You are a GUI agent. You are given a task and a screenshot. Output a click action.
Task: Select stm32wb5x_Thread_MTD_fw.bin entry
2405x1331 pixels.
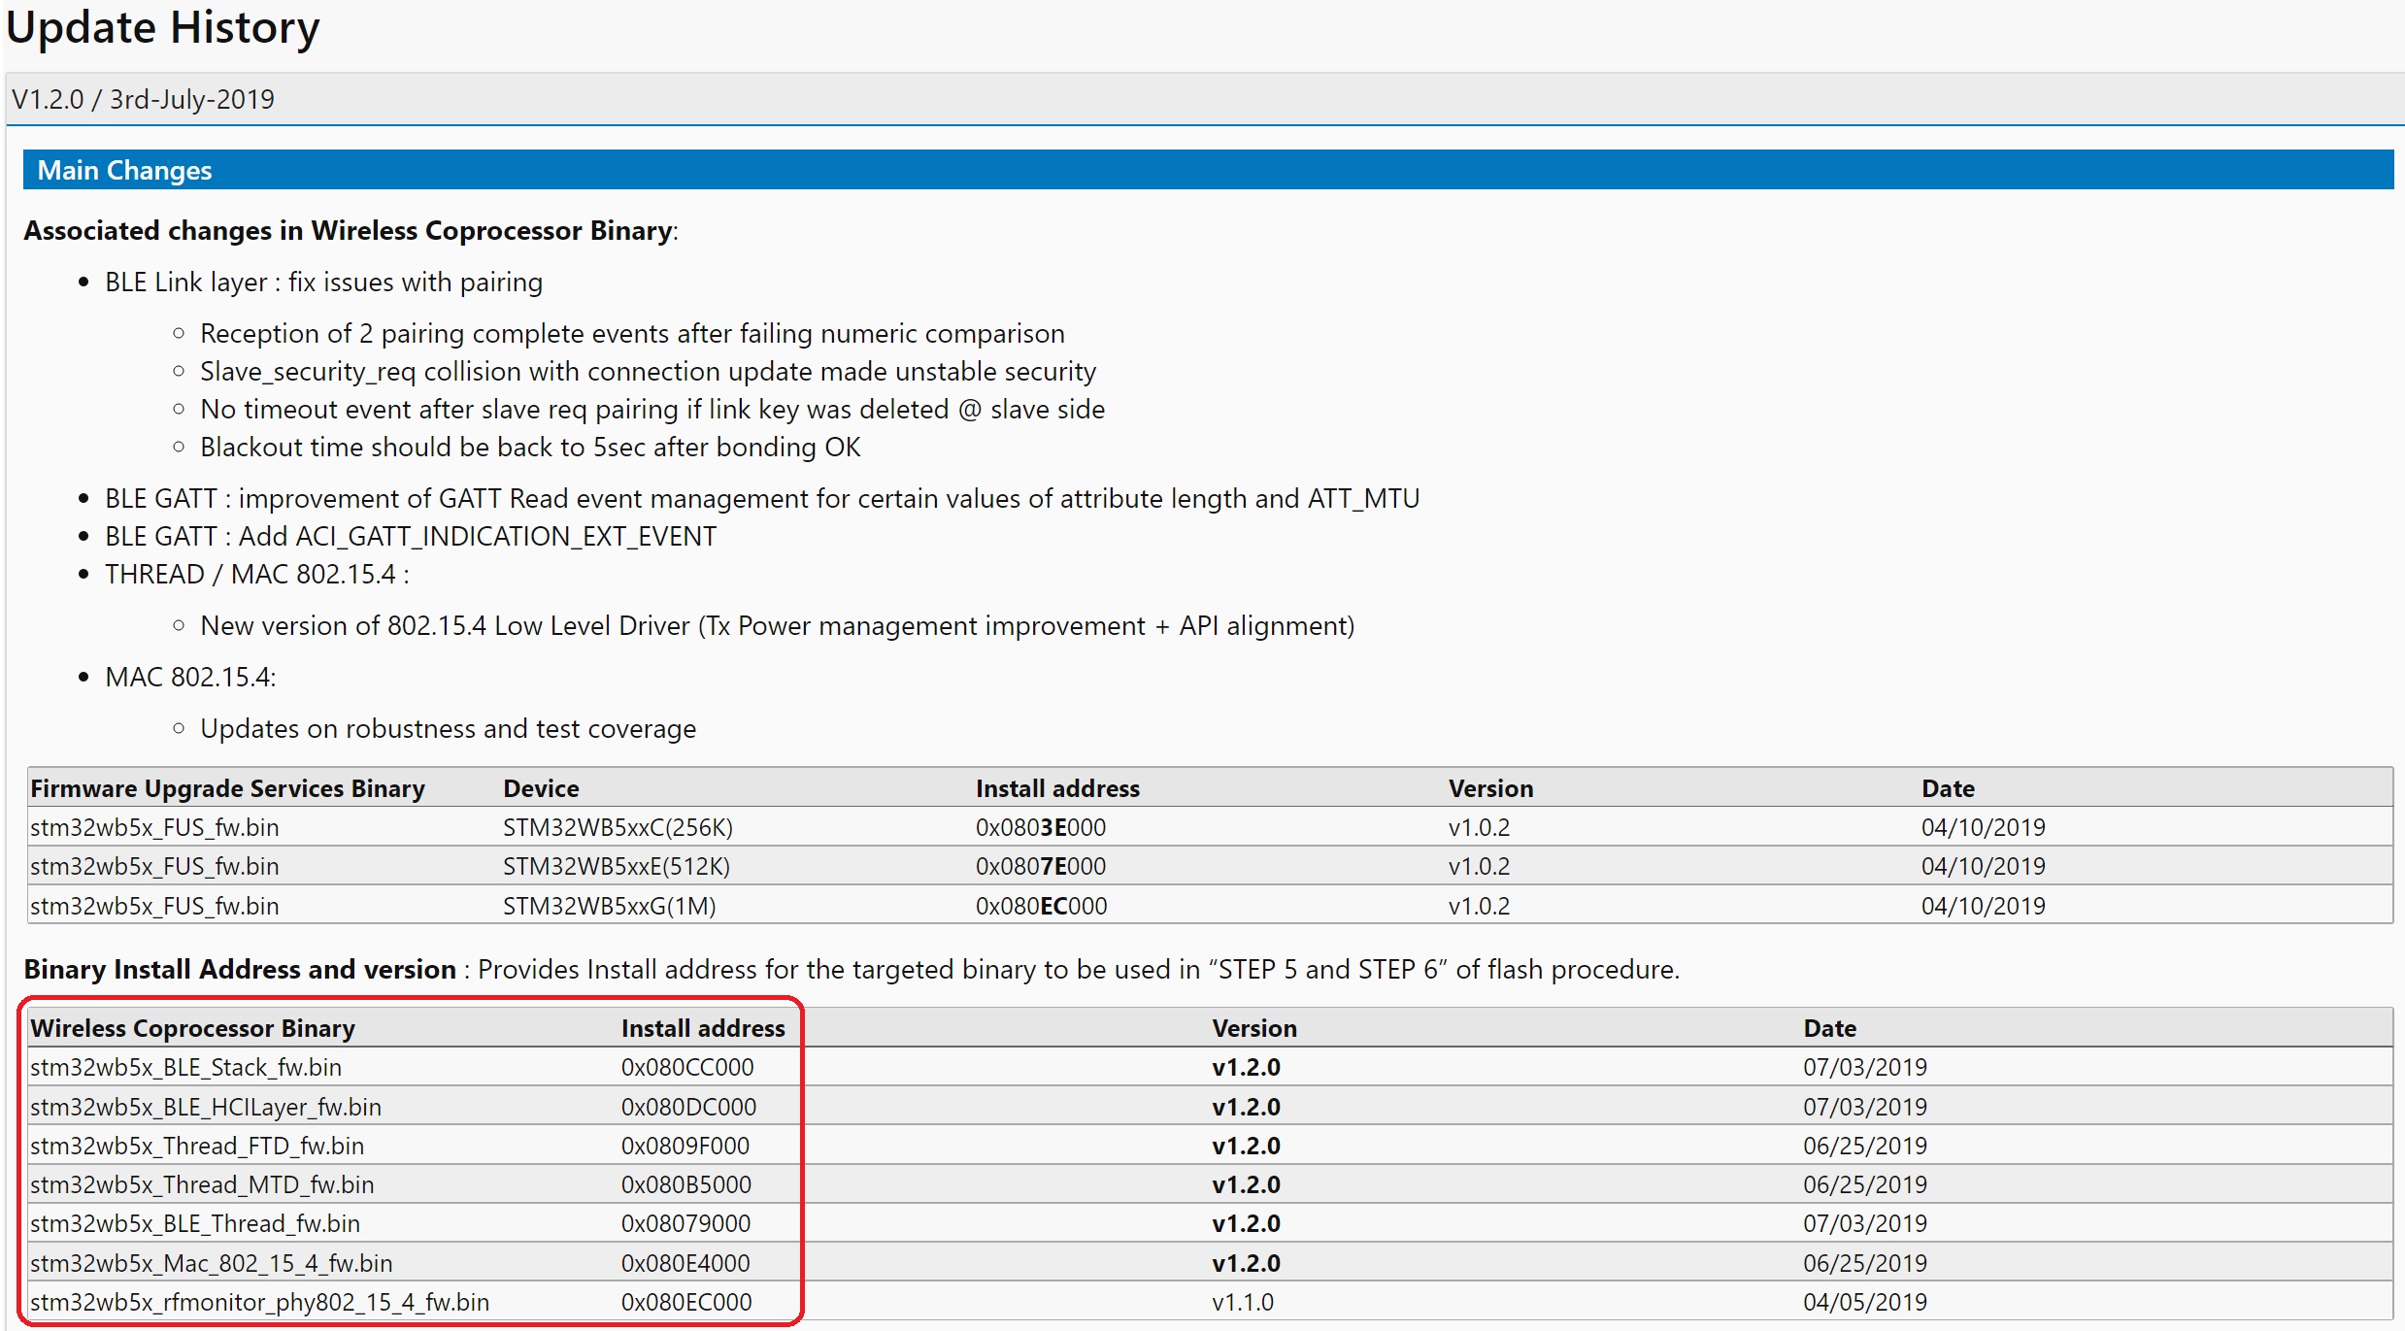[202, 1184]
